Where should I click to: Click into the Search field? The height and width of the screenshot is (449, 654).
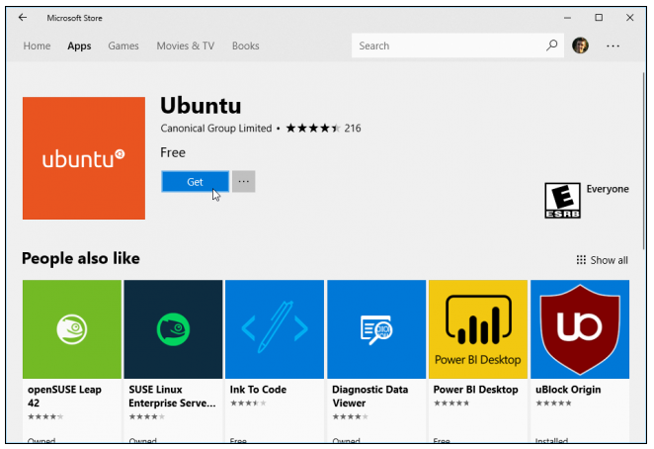point(457,45)
